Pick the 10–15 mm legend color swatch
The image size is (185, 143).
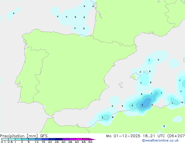pos(39,139)
